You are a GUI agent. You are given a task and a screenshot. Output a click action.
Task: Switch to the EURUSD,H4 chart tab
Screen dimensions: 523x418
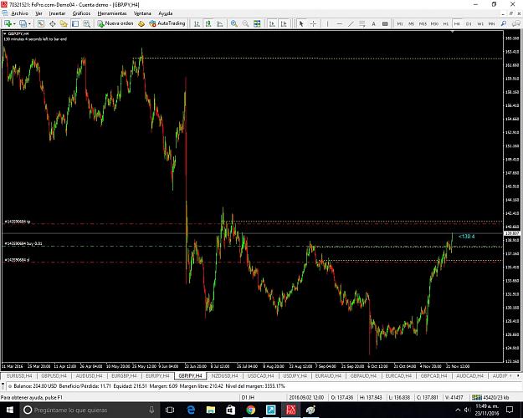[19, 375]
